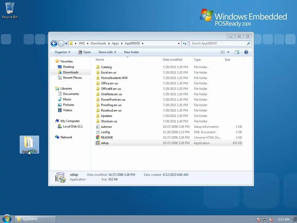Select the Excel.en-us folder icon
This screenshot has width=297, height=223.
(x=98, y=73)
